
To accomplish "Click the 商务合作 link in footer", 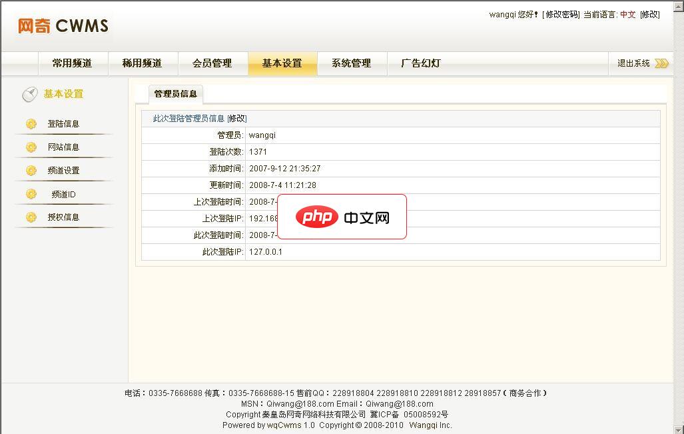I will click(526, 393).
